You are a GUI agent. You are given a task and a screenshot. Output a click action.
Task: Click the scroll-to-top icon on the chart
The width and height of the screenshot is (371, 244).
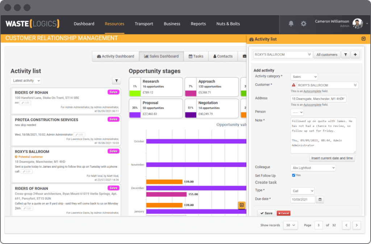(242, 205)
